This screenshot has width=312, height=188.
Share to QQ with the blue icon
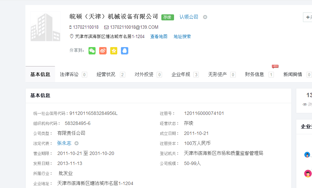pyautogui.click(x=125, y=51)
